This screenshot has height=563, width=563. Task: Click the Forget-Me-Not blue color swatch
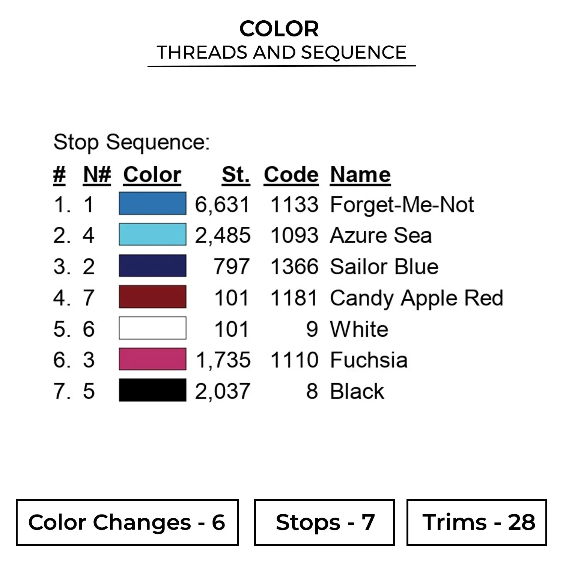(152, 203)
